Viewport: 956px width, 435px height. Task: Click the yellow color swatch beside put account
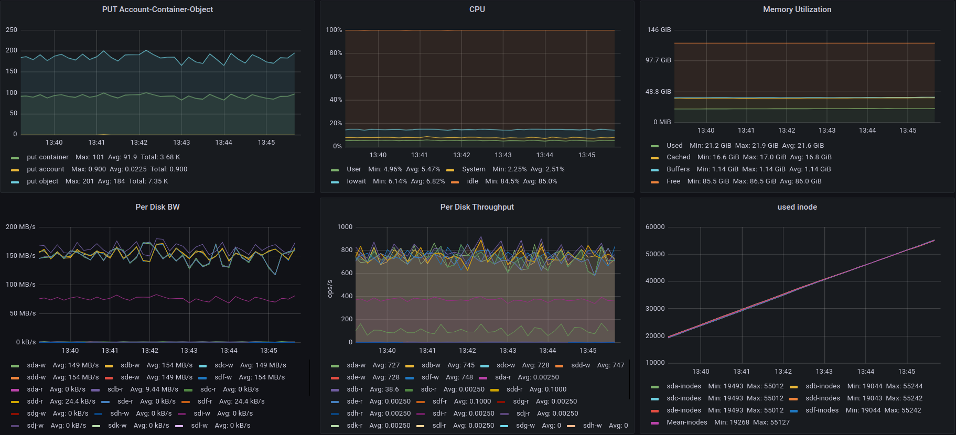[15, 170]
